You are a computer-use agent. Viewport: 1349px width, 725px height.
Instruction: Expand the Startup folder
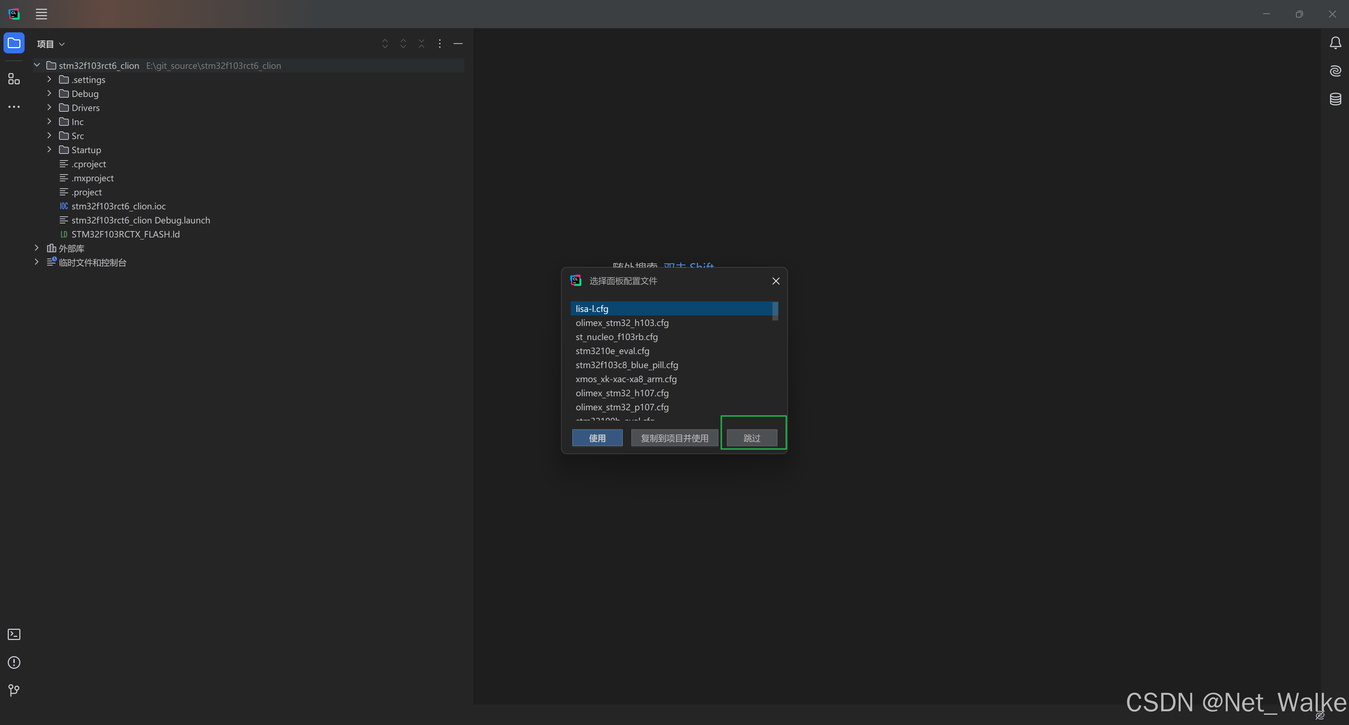49,150
